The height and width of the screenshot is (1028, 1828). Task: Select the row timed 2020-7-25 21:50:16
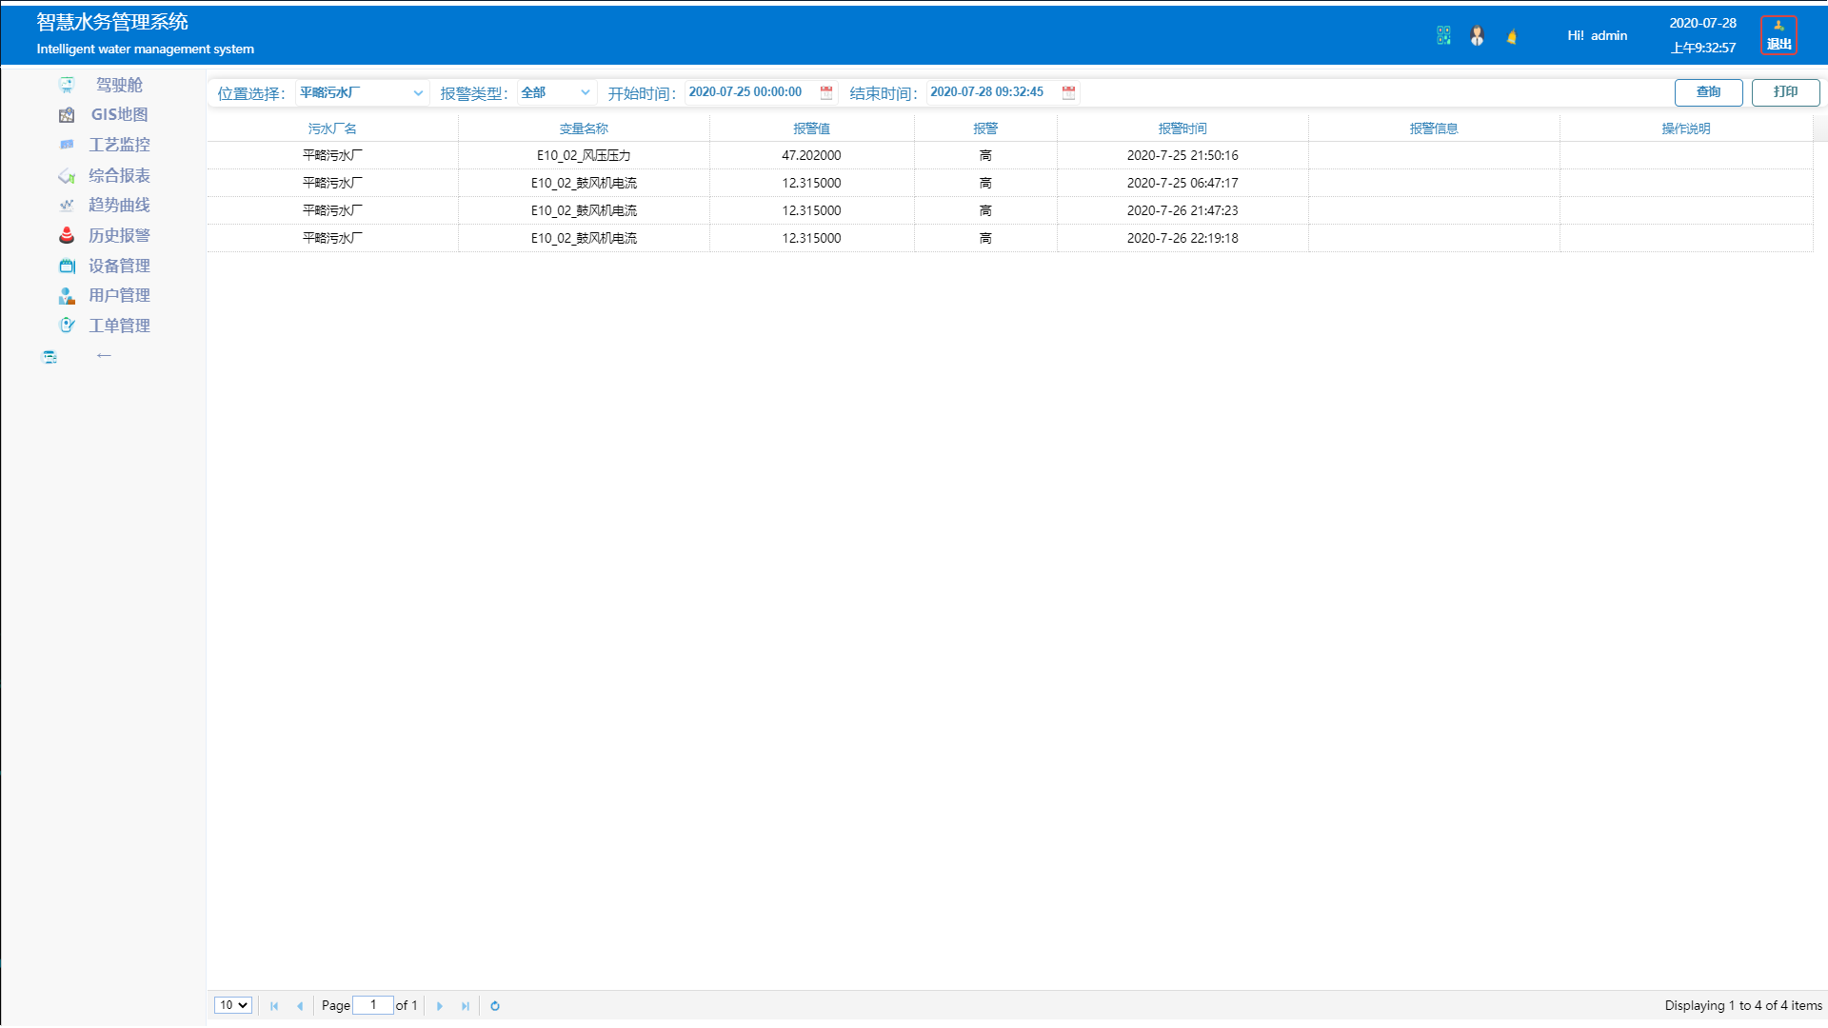1010,155
